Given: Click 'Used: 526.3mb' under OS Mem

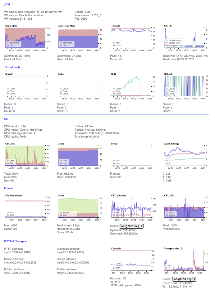Looking at the screenshot, I should coord(66,177).
